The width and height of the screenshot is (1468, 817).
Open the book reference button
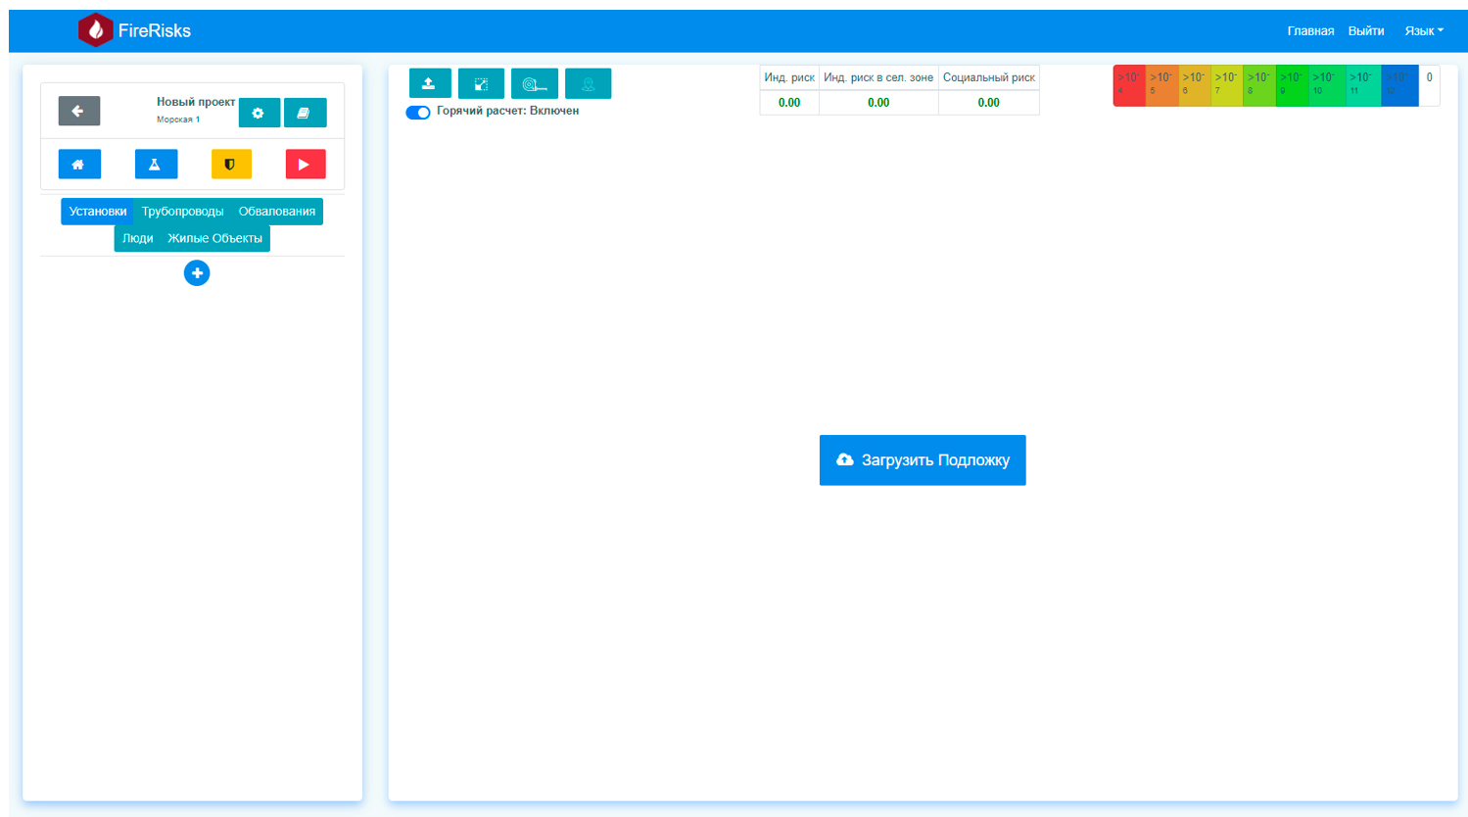tap(305, 113)
